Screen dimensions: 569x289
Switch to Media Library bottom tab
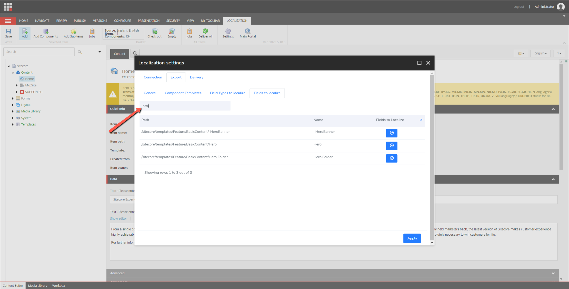(x=38, y=286)
